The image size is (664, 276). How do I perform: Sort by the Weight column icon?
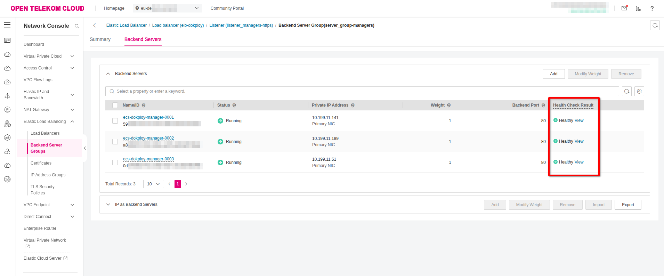[449, 105]
